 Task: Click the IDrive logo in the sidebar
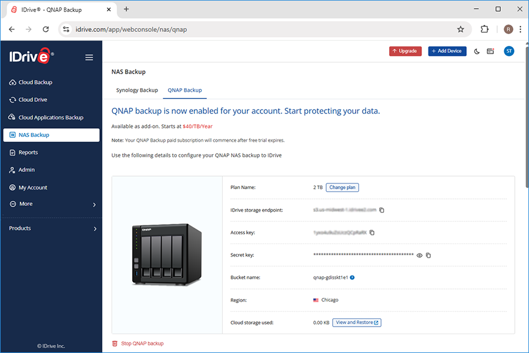pos(31,56)
